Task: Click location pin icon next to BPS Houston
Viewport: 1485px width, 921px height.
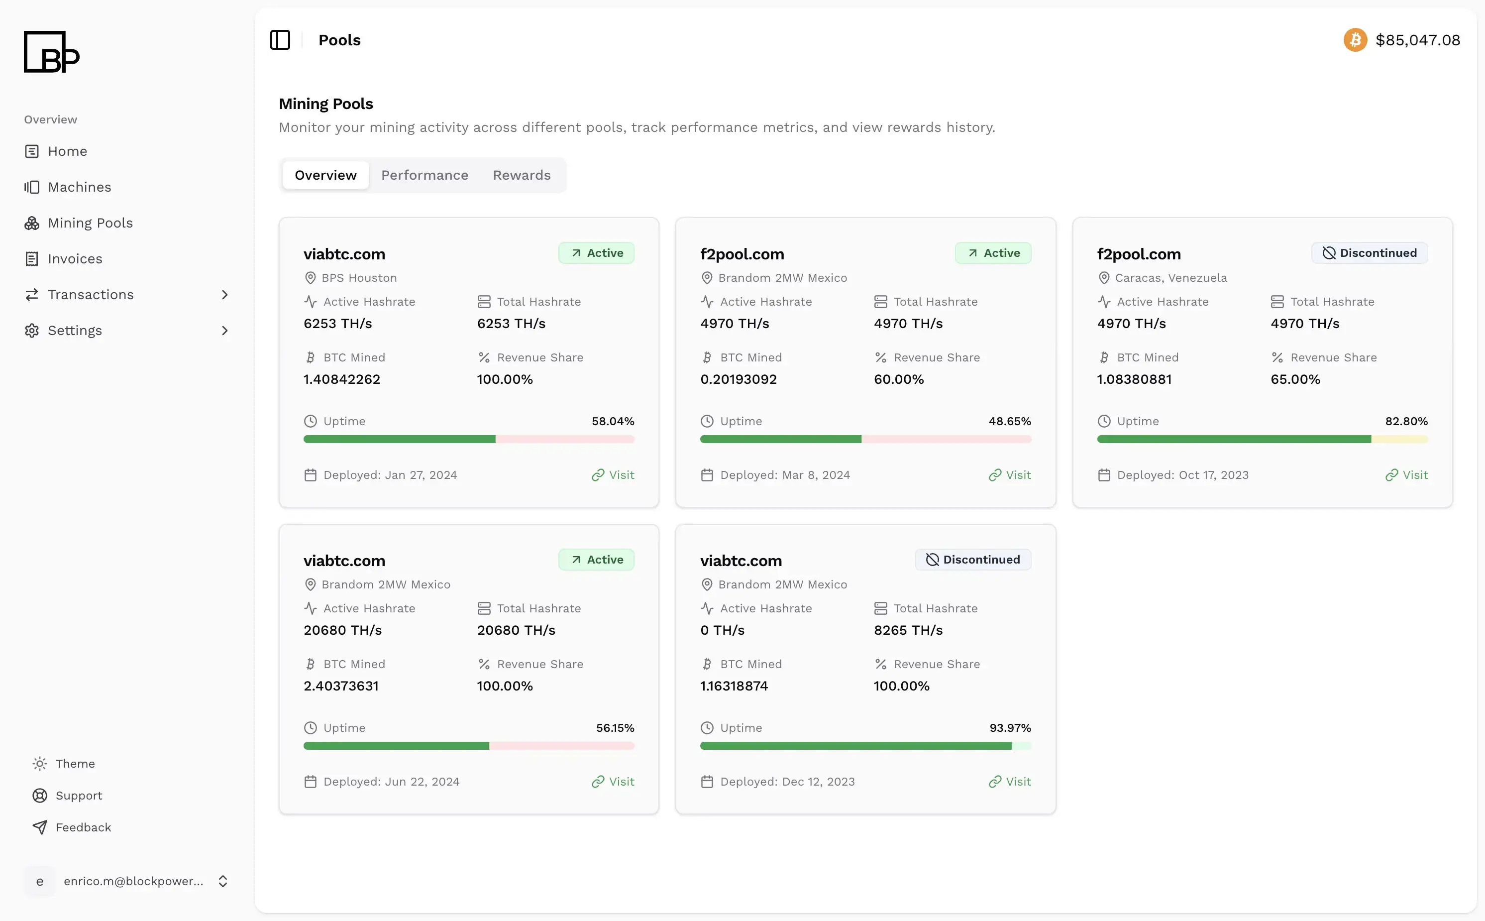Action: (310, 278)
